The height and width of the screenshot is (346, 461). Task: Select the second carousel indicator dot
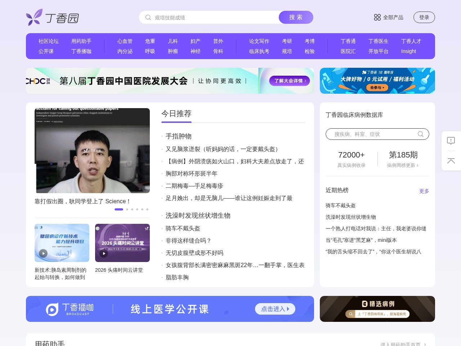[127, 209]
